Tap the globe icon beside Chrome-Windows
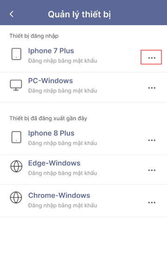167x254 pixels. [16, 197]
